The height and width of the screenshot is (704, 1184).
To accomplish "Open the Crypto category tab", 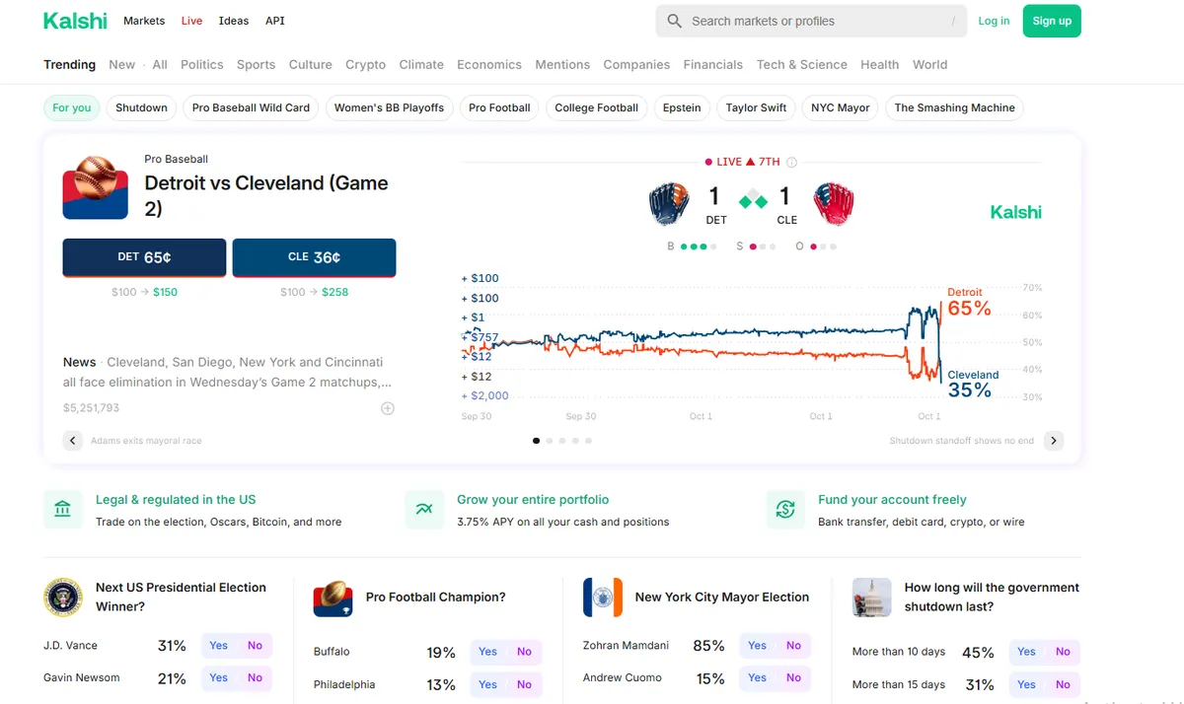I will point(365,64).
